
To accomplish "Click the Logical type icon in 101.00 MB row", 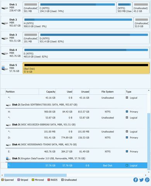I will (x=127, y=131).
